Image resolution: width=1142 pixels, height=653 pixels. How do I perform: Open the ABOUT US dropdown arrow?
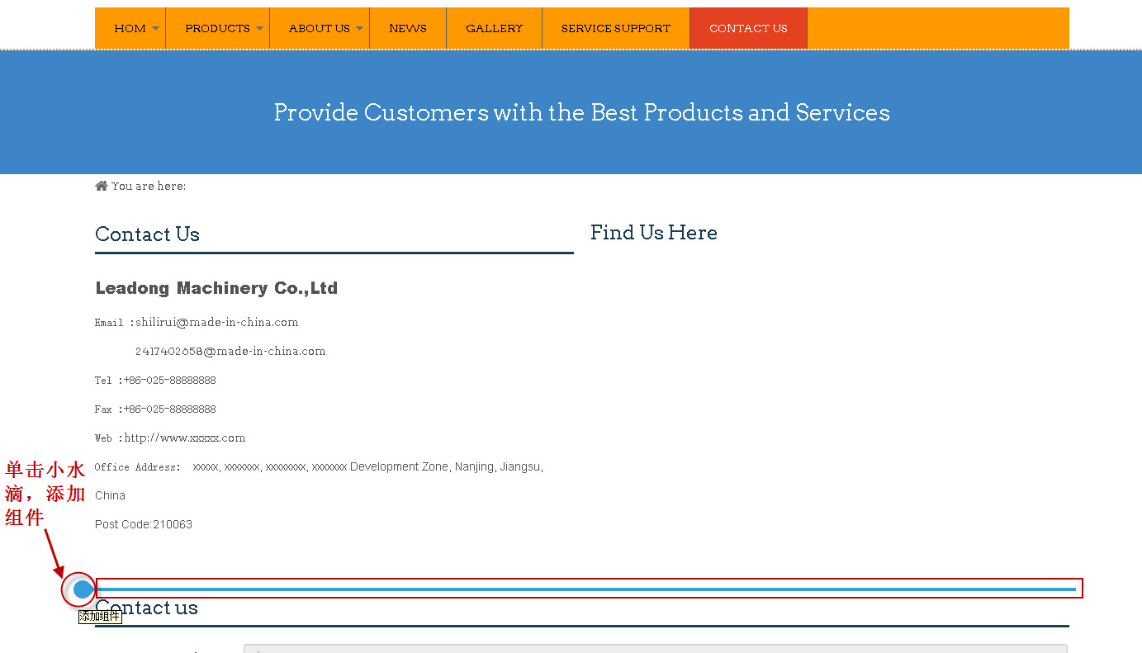359,29
